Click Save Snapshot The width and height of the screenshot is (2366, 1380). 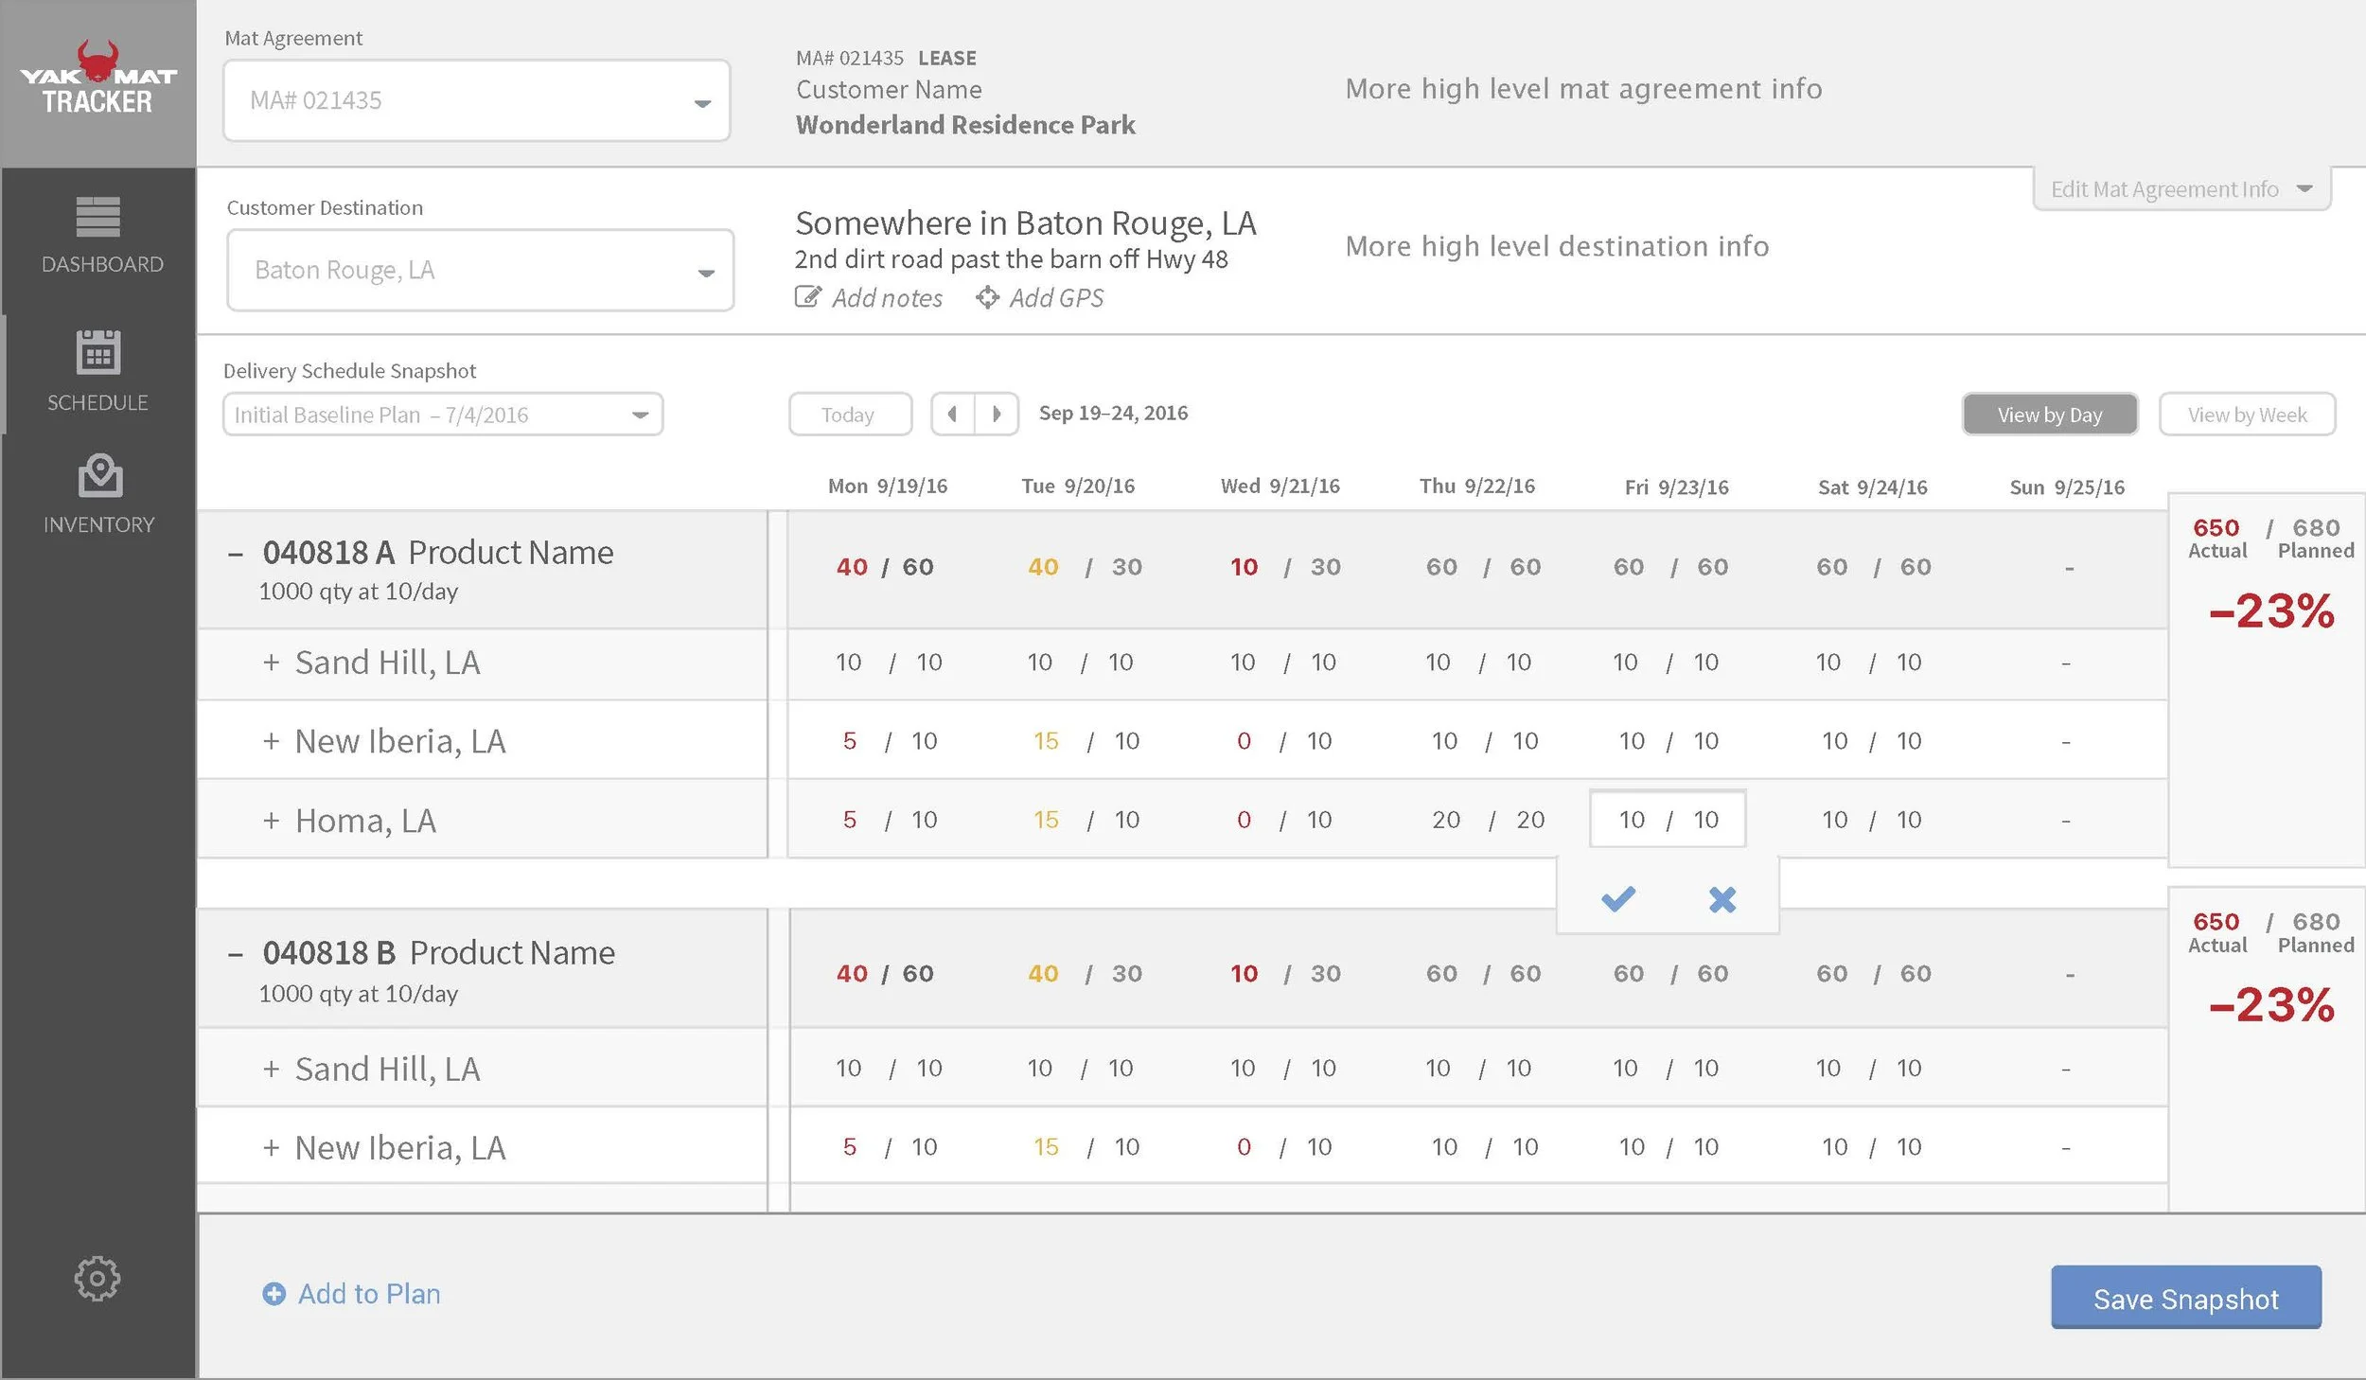2186,1299
